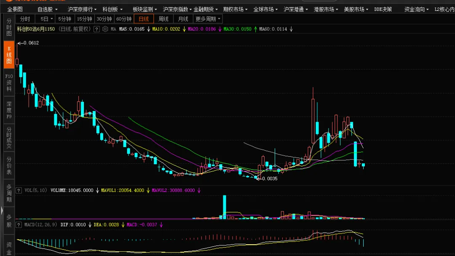455x256 pixels.
Task: Click the MA10:0.0202 value
Action: pyautogui.click(x=166, y=29)
